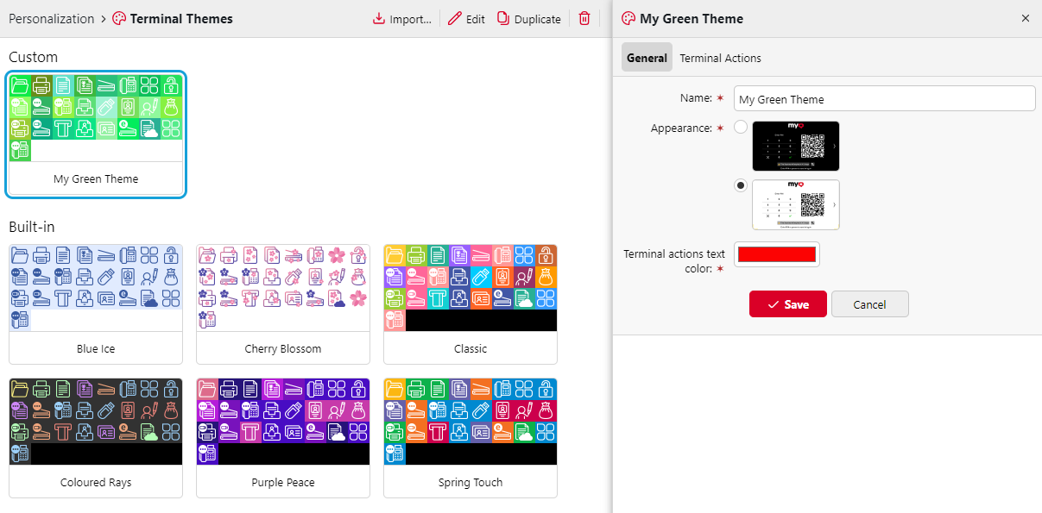Screen dimensions: 1042x513
Task: Select the Blue Ice theme
Action: (x=96, y=303)
